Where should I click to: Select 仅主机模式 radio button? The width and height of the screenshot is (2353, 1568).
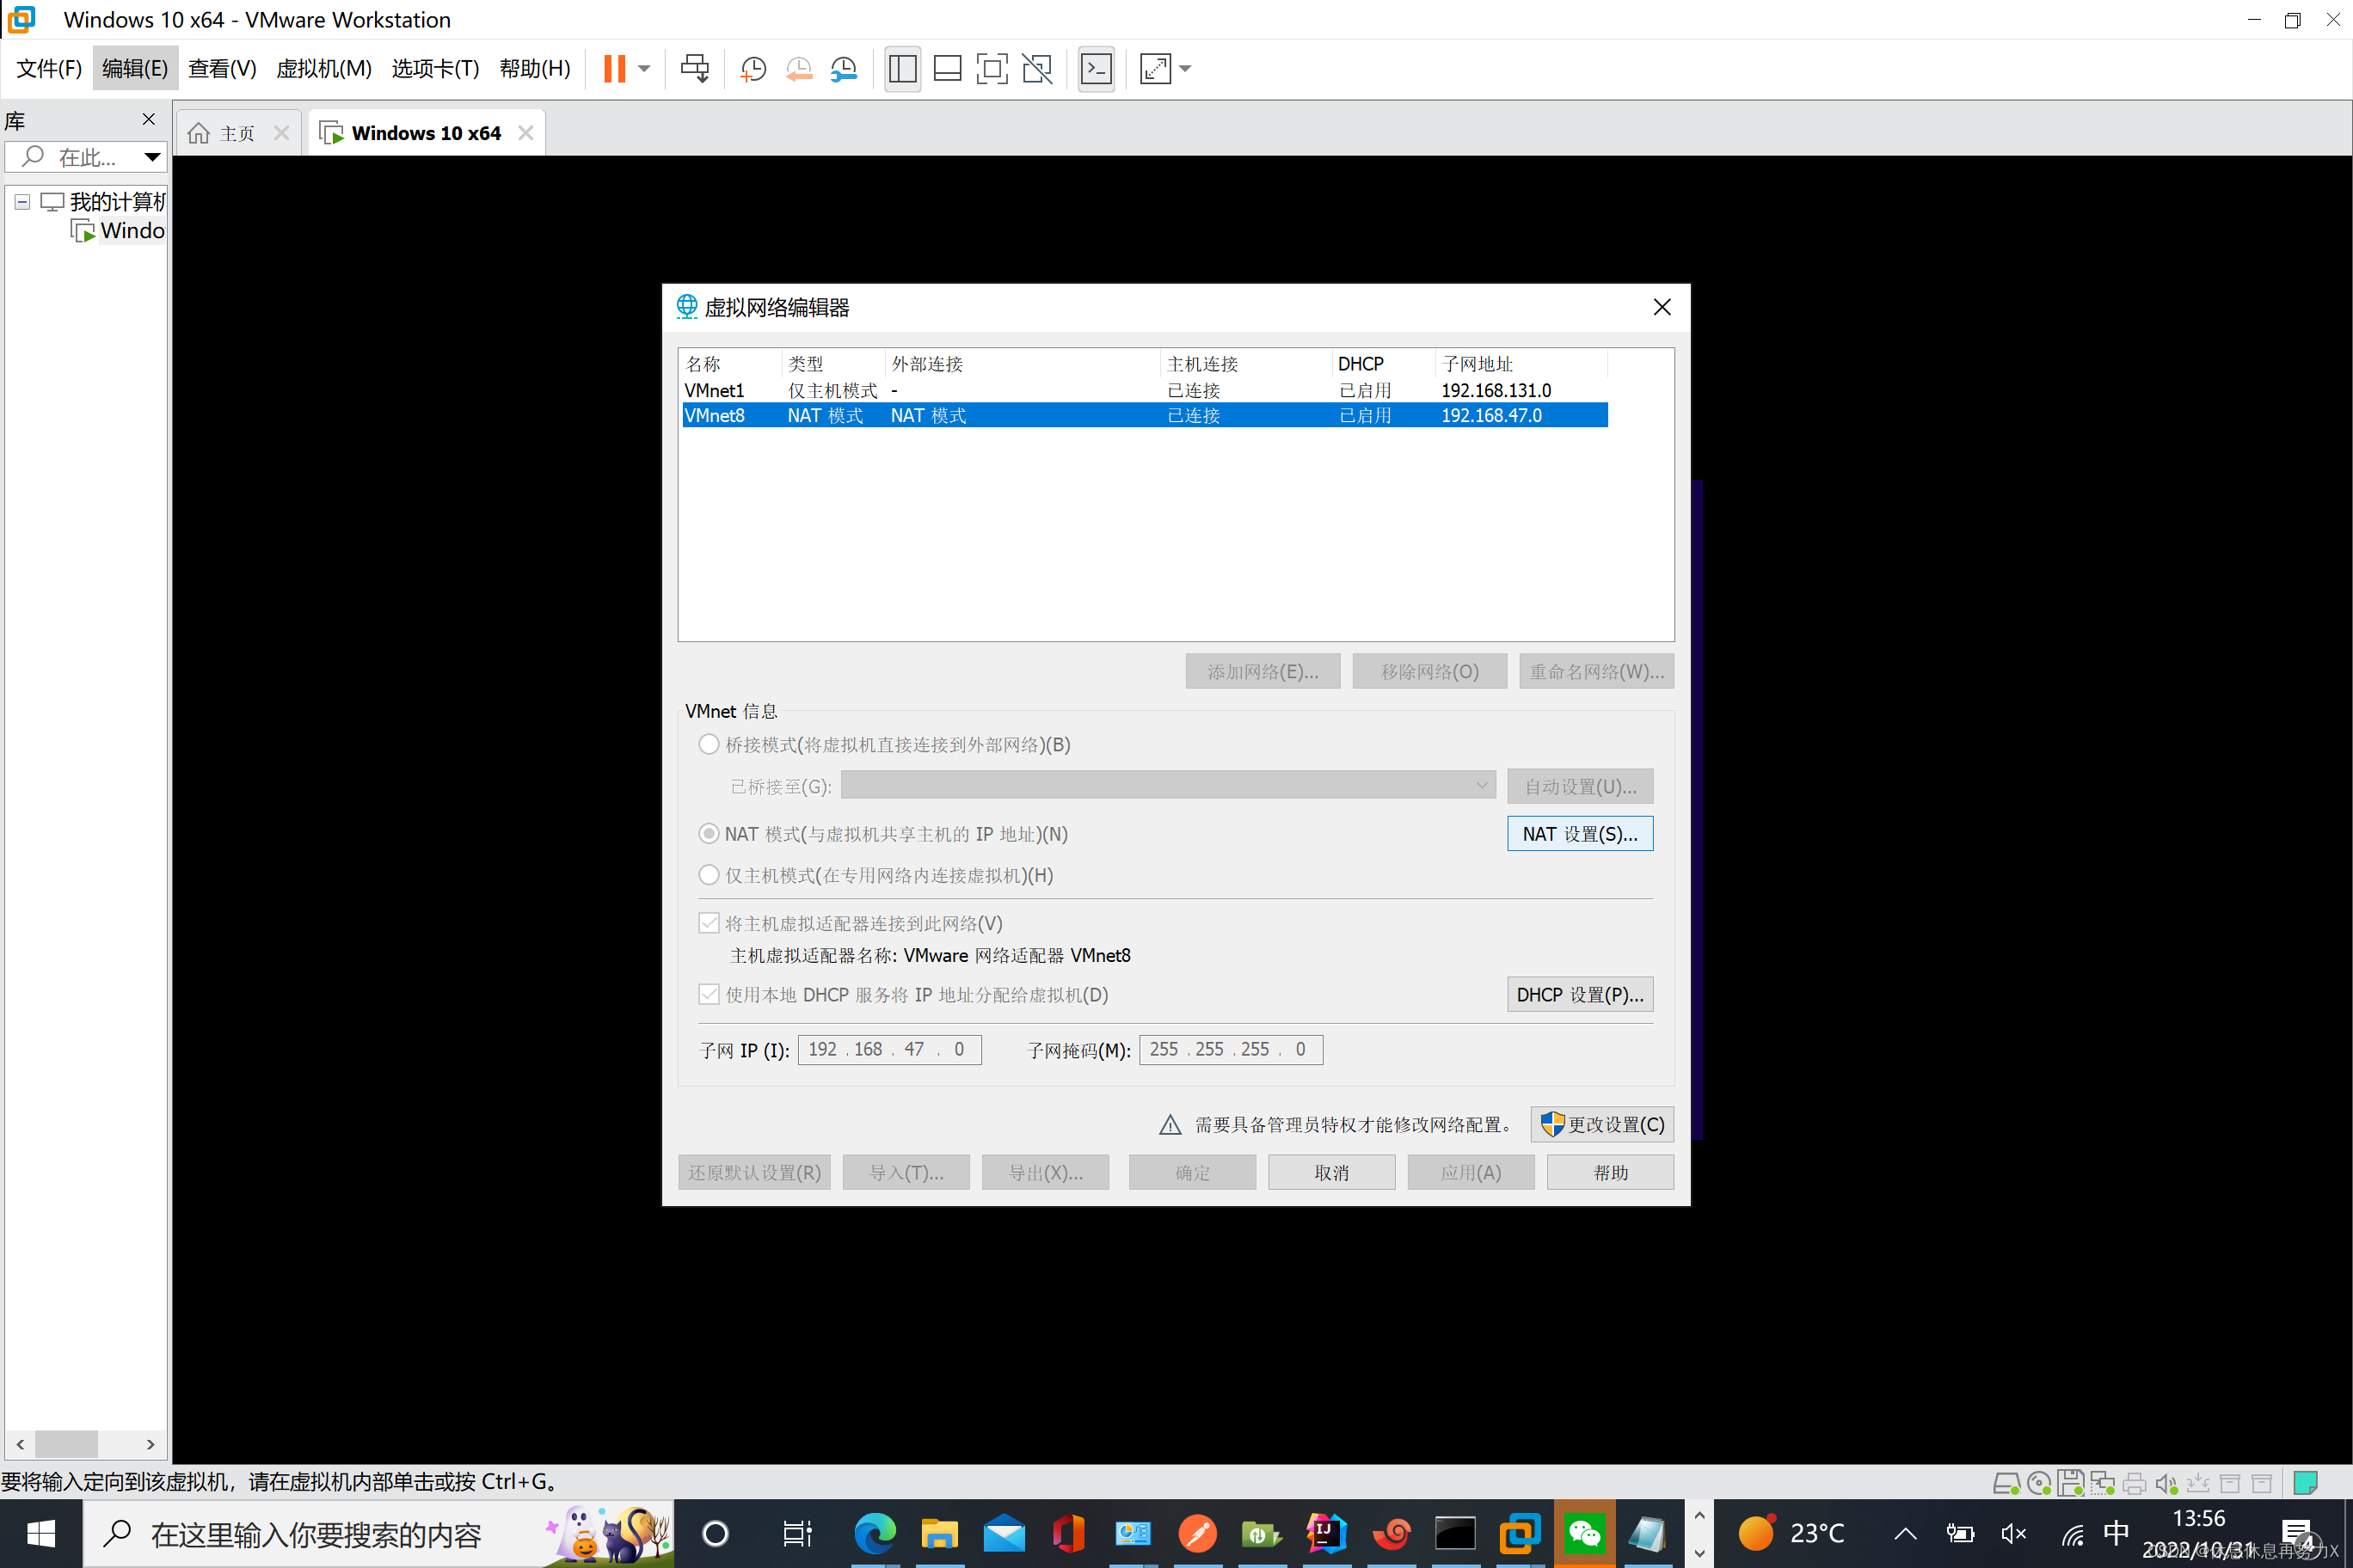[x=709, y=875]
